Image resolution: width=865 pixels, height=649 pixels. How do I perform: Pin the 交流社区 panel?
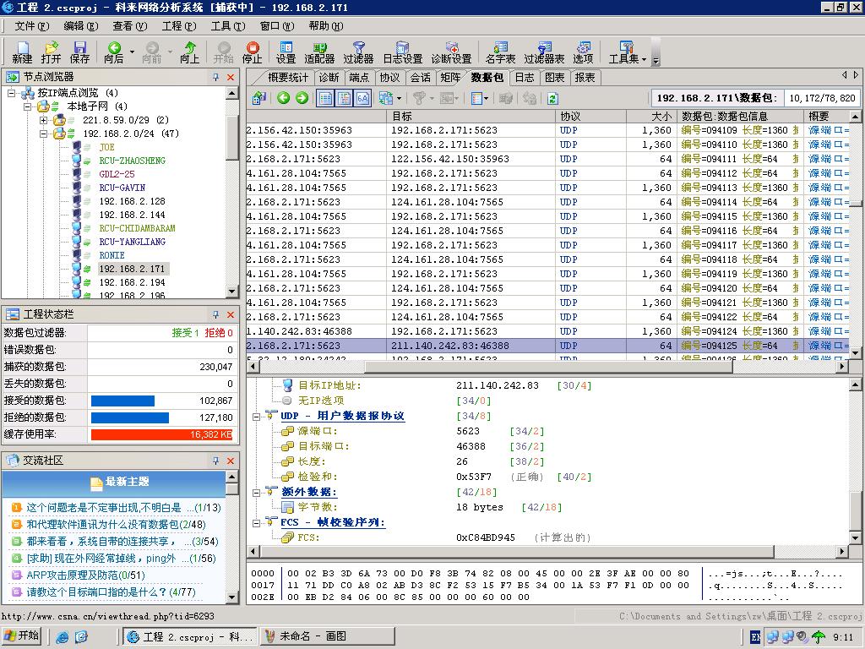pos(216,461)
